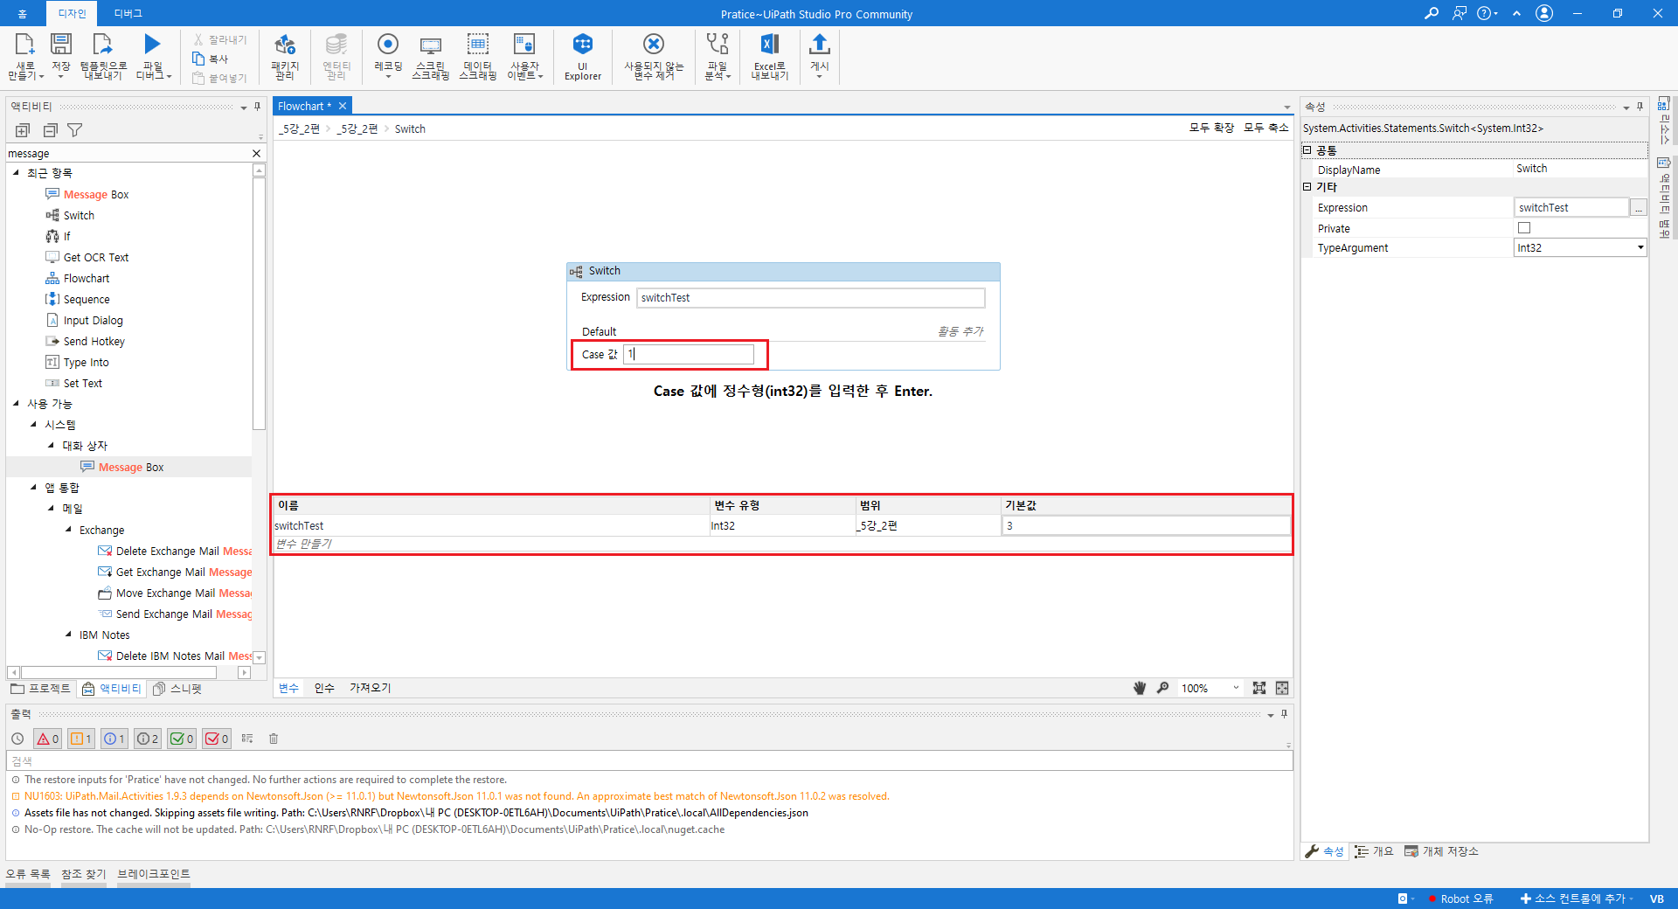Click the Copy (복사) ribbon item
The height and width of the screenshot is (909, 1678).
[211, 59]
